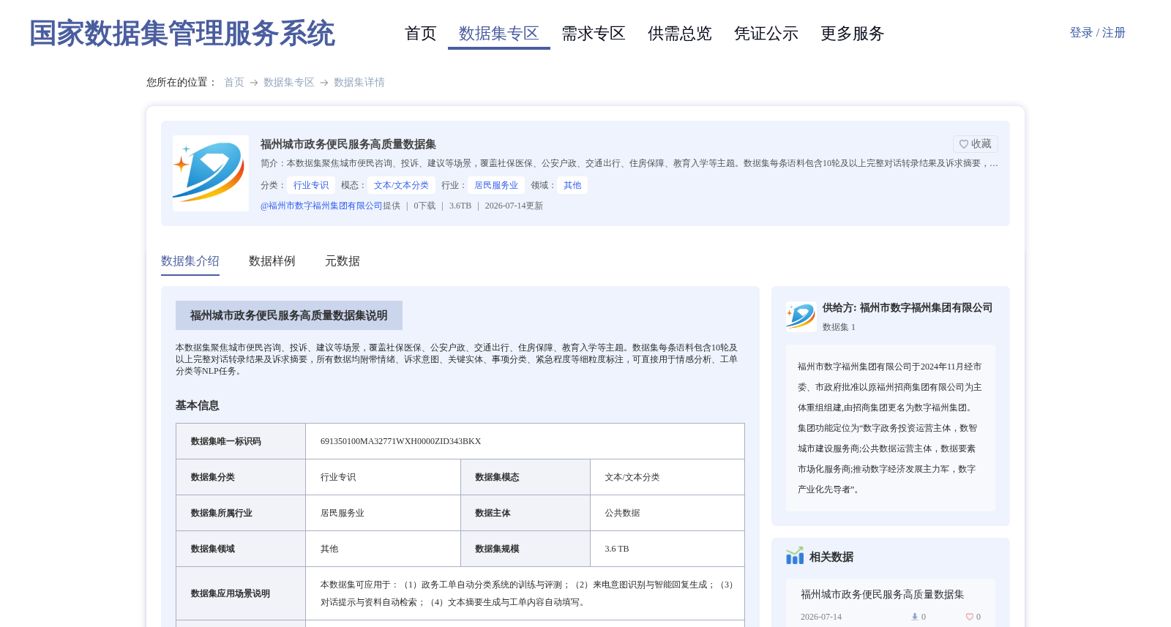Open 更多服务 navigation item
Screen dimensions: 1171x627
point(853,34)
